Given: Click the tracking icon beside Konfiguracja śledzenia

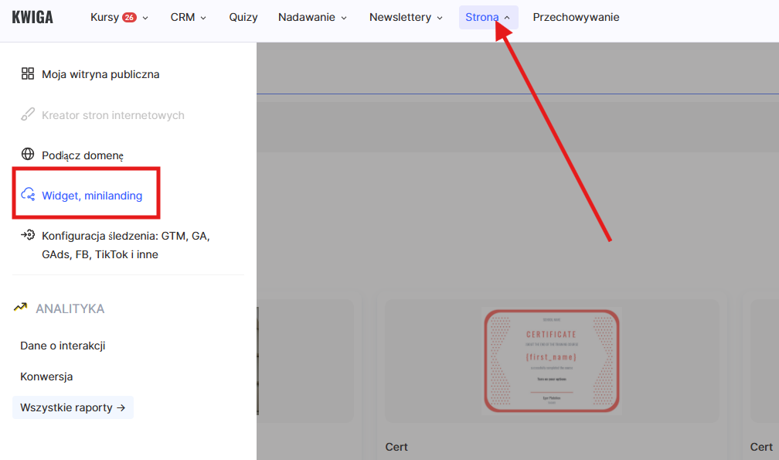Looking at the screenshot, I should (x=28, y=236).
